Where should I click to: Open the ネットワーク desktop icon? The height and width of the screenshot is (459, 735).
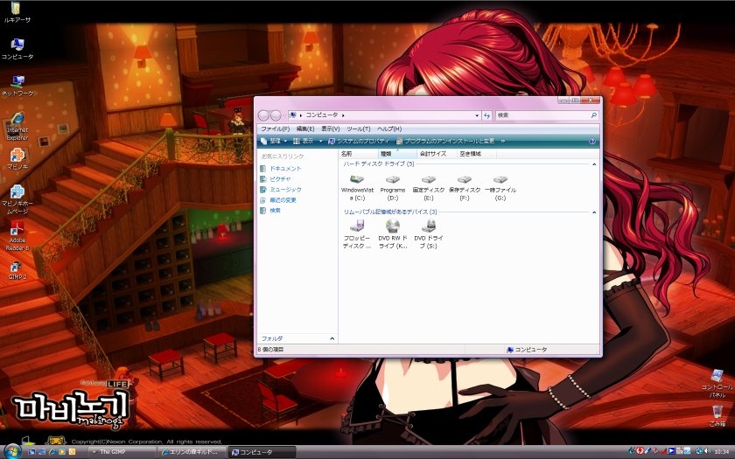click(x=17, y=86)
